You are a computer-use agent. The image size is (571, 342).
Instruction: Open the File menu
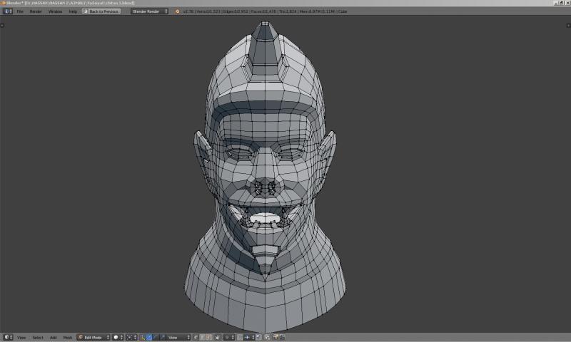point(20,11)
